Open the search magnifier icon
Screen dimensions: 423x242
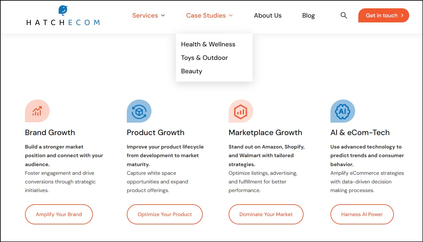coord(344,15)
